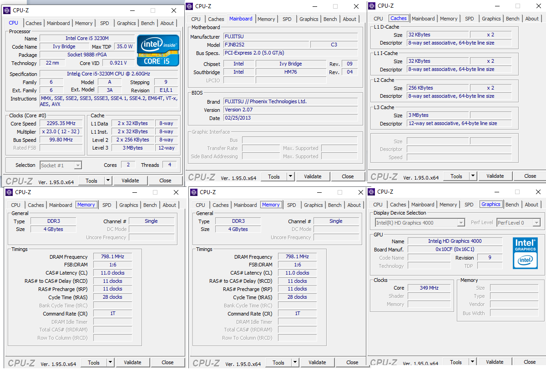This screenshot has height=371, width=546.
Task: Click the board manufacturer '0x10CF (0x16C1)'
Action: click(x=455, y=250)
